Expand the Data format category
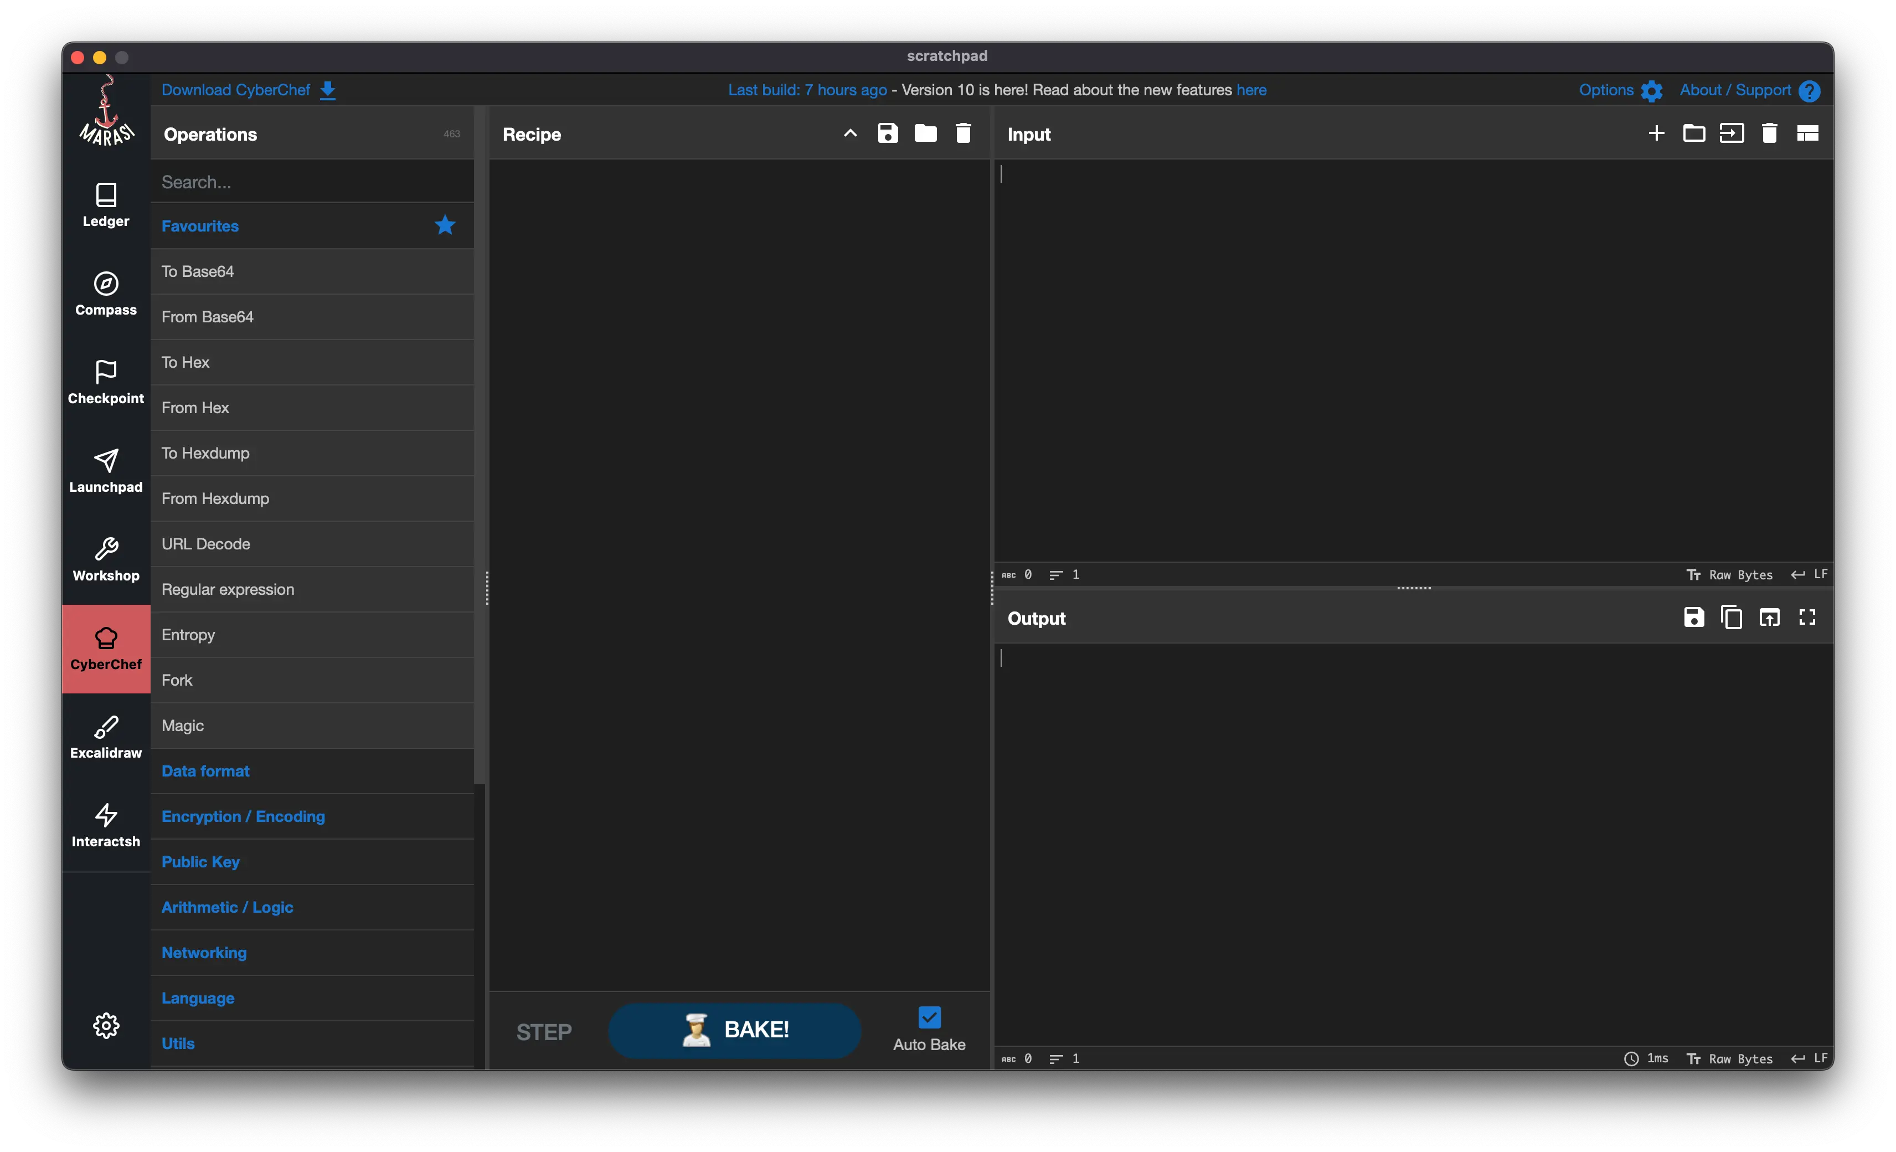The height and width of the screenshot is (1152, 1896). click(x=312, y=770)
